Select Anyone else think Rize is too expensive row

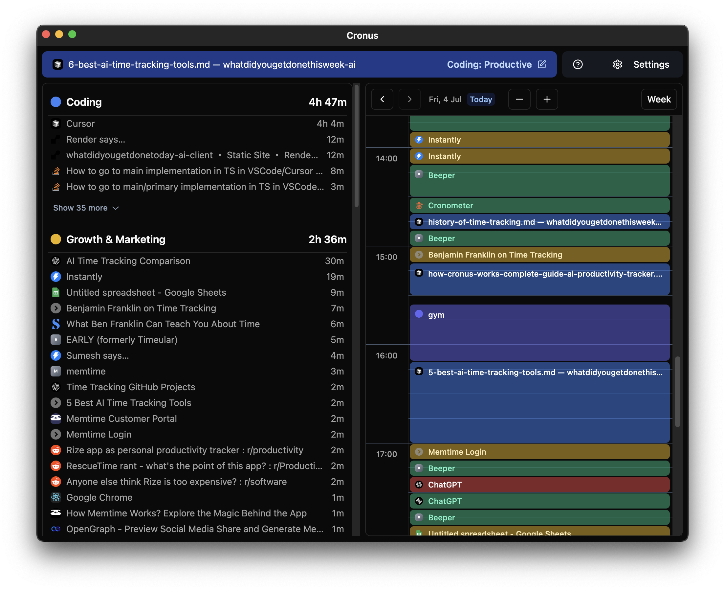[197, 482]
